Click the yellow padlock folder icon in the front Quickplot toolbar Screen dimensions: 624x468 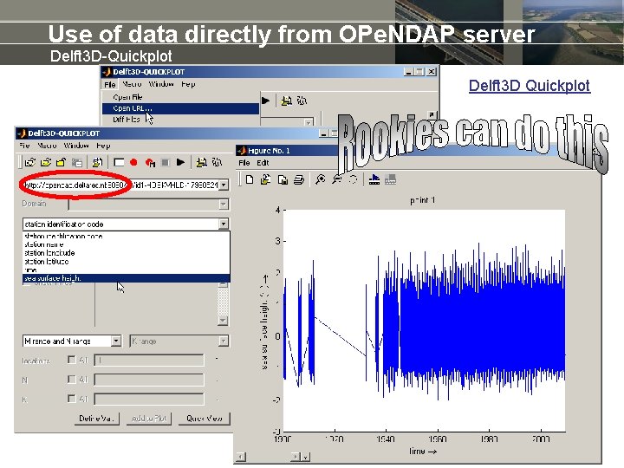click(x=61, y=162)
